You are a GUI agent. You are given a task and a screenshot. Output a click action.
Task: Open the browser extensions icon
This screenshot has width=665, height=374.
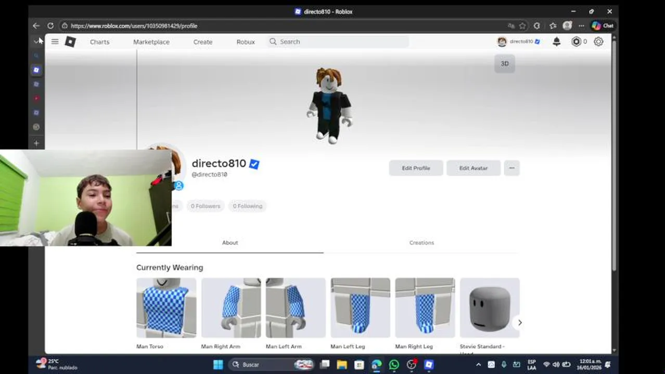(x=537, y=25)
